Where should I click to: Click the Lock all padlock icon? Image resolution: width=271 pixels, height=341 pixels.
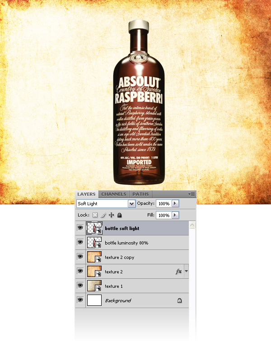pos(119,215)
